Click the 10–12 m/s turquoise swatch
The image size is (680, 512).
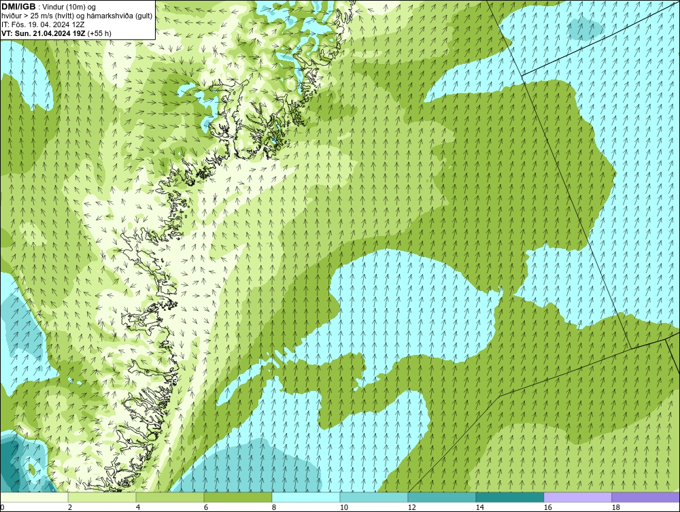click(x=374, y=497)
